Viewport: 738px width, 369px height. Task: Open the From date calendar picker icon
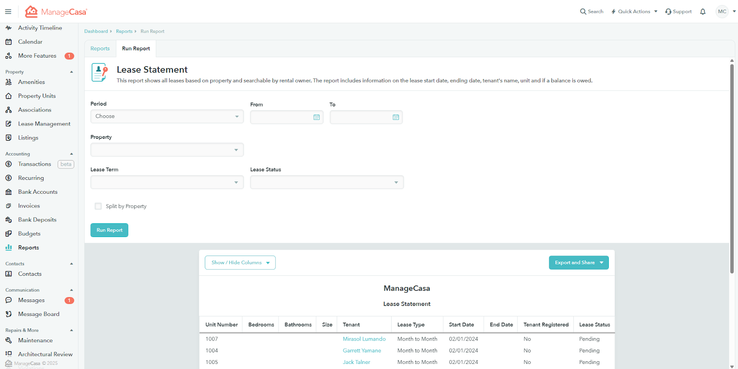(x=316, y=117)
